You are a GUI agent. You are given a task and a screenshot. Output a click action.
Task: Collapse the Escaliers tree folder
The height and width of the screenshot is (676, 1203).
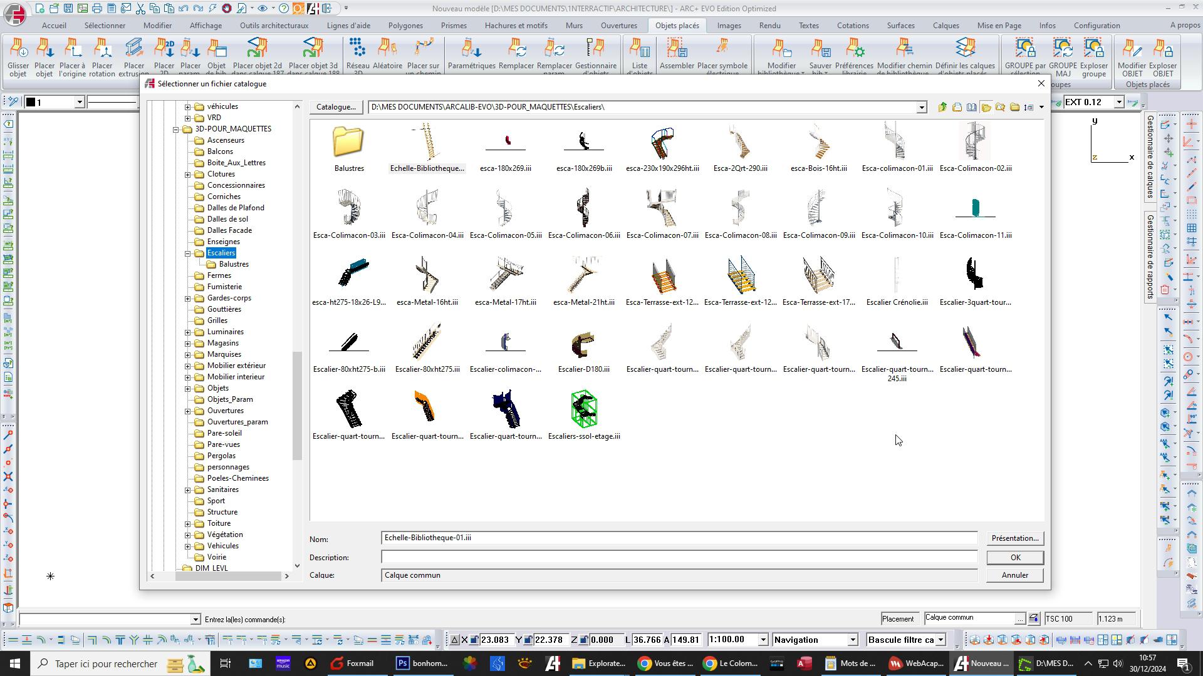187,253
